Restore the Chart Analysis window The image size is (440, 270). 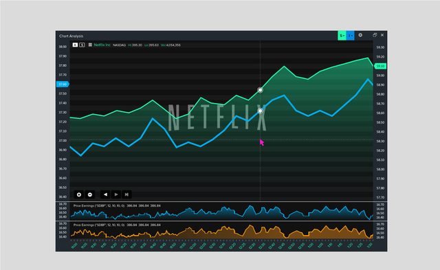[375, 35]
